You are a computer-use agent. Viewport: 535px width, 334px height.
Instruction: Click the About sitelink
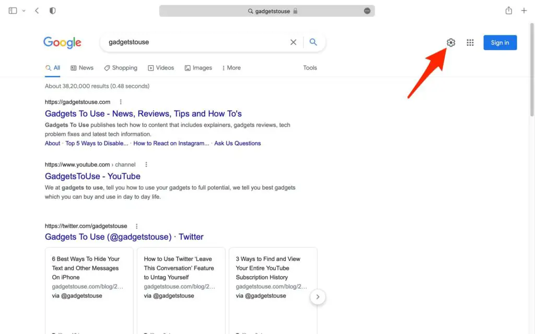[53, 144]
